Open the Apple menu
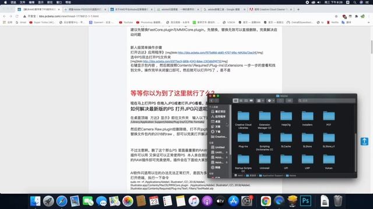 tap(5, 2)
